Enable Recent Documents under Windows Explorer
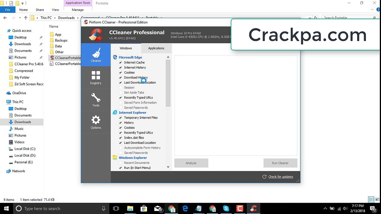This screenshot has height=214, width=381. point(120,163)
